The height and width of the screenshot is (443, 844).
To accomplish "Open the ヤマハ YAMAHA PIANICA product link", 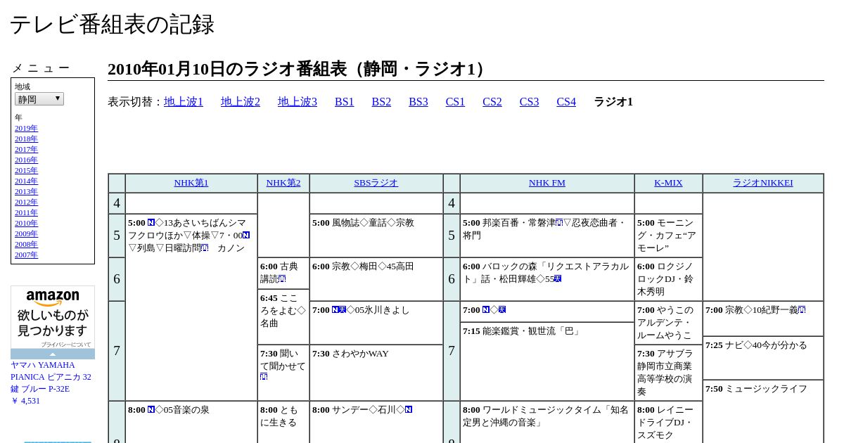I will click(51, 377).
